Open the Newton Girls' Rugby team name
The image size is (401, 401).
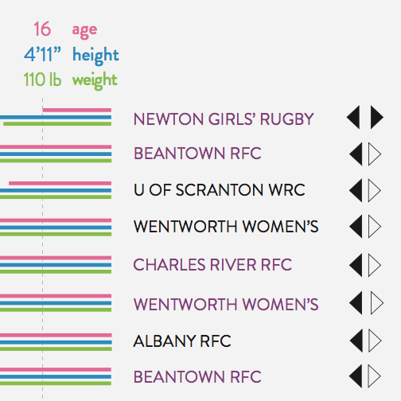pyautogui.click(x=224, y=119)
